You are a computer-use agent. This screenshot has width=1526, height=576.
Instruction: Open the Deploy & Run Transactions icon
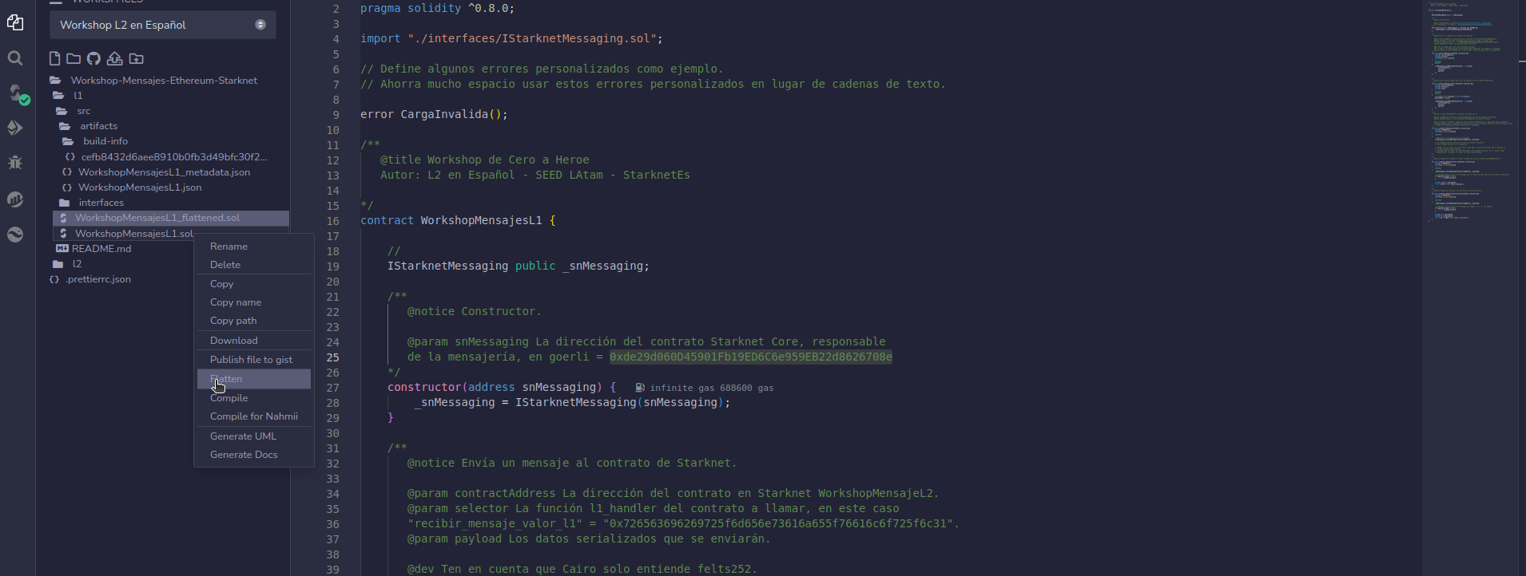click(15, 128)
